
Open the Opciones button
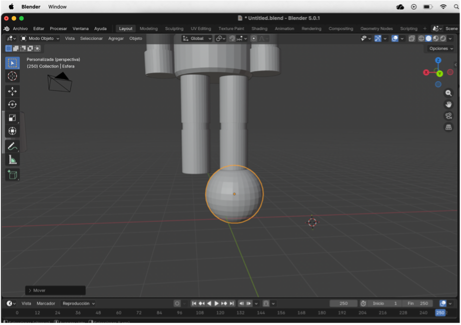439,48
